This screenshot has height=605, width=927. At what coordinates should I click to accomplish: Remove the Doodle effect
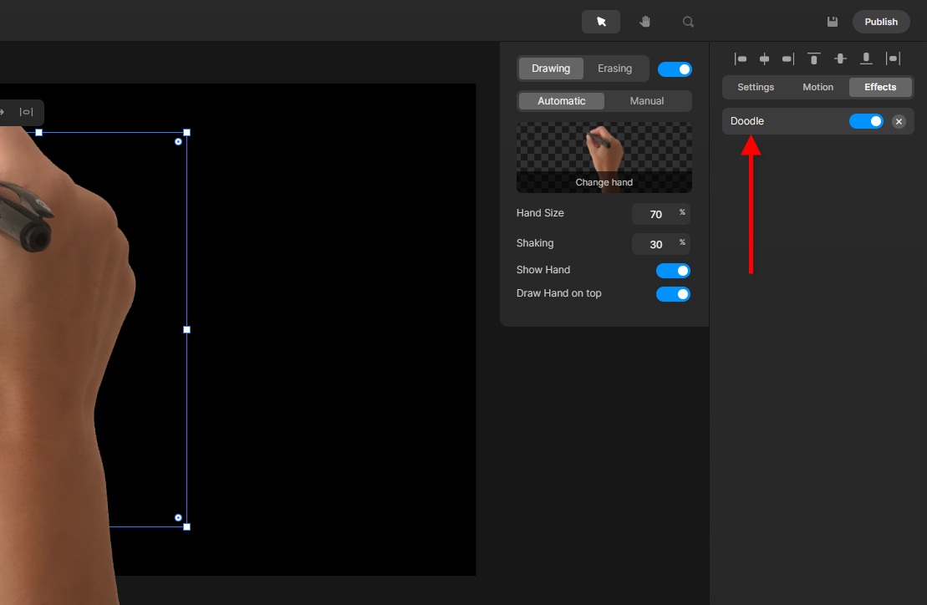[x=899, y=121]
